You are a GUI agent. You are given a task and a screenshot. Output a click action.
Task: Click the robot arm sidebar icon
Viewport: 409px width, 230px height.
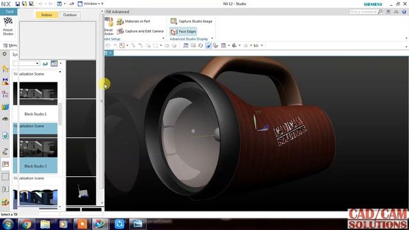pyautogui.click(x=5, y=151)
